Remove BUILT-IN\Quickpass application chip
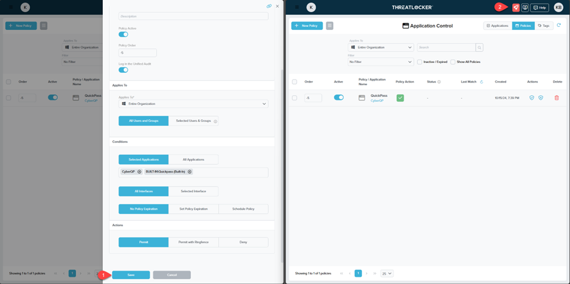Screen dimensions: 570x284 189,172
